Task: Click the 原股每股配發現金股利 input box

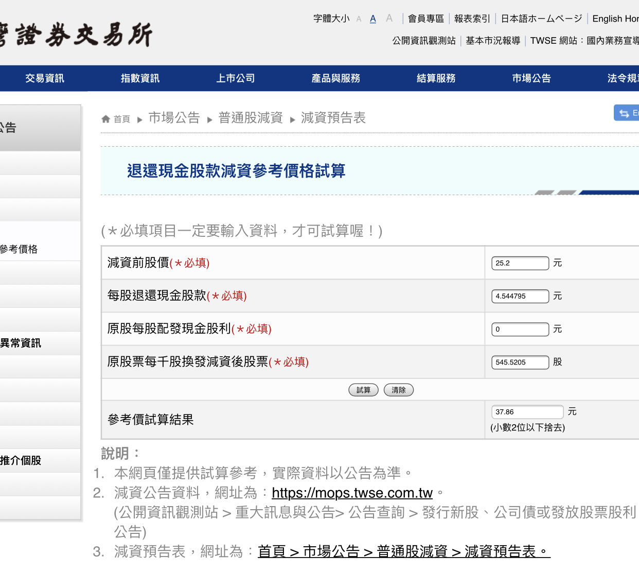Action: tap(520, 329)
